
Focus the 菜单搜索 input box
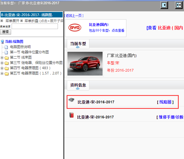[x=35, y=26]
